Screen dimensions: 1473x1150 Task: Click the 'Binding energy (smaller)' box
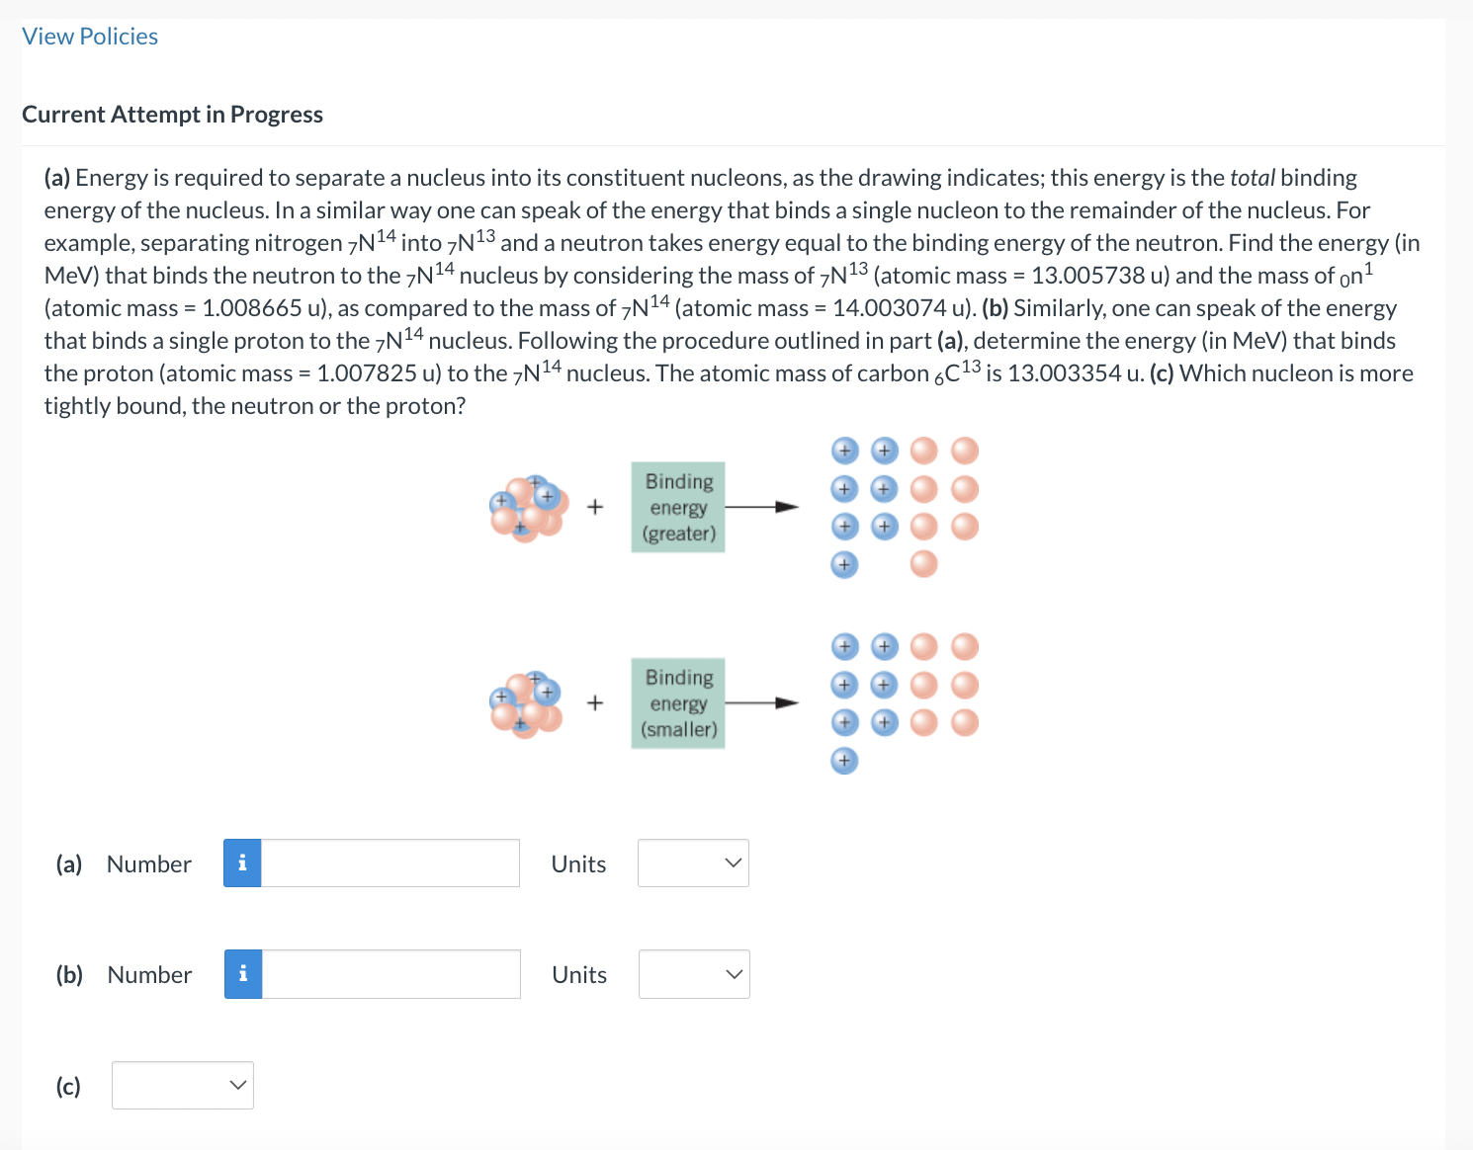(x=678, y=703)
